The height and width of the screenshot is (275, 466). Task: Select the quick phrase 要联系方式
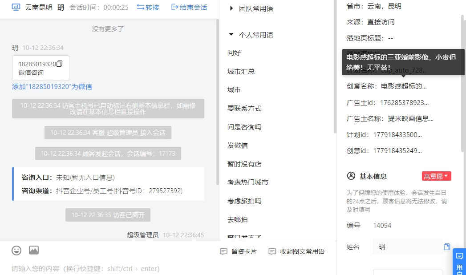coord(244,109)
